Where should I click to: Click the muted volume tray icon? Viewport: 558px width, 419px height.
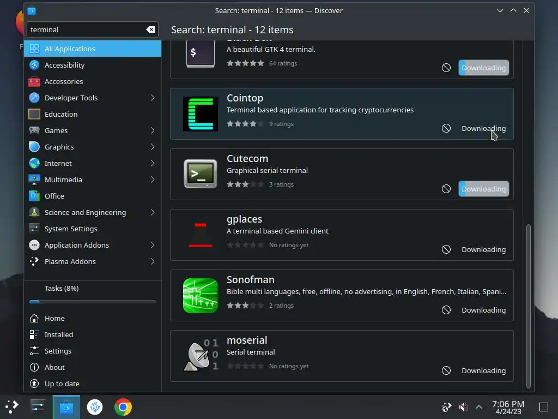[x=463, y=407]
